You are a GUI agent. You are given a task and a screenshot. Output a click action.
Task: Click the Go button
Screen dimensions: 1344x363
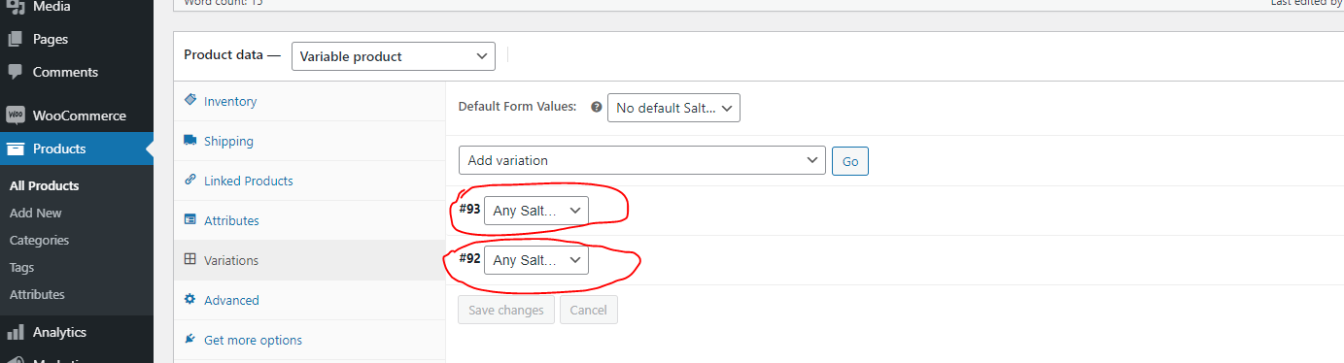coord(850,161)
